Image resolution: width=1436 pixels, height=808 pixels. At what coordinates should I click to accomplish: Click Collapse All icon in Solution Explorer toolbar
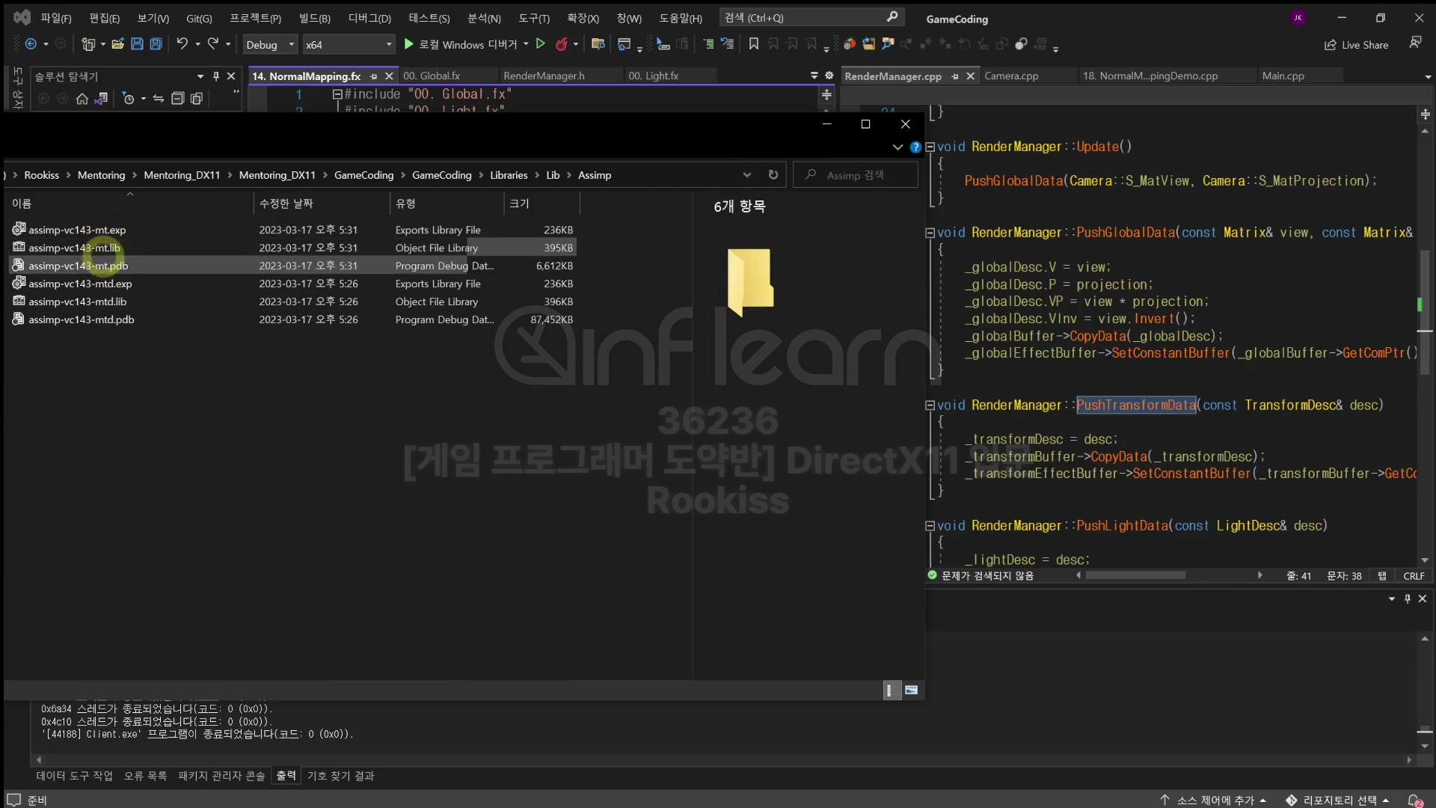(x=177, y=99)
